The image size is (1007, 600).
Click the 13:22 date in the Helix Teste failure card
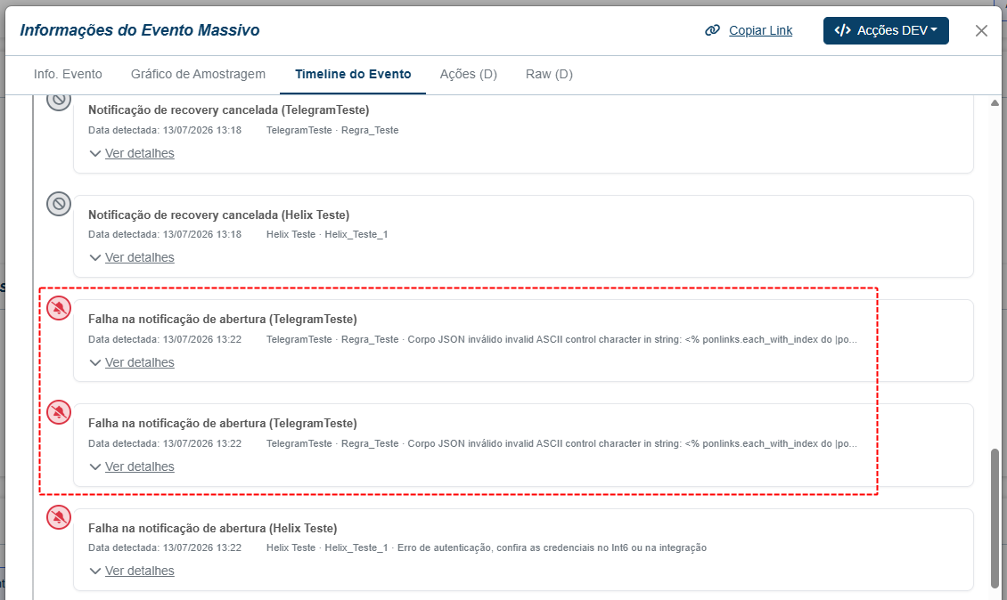pos(202,548)
